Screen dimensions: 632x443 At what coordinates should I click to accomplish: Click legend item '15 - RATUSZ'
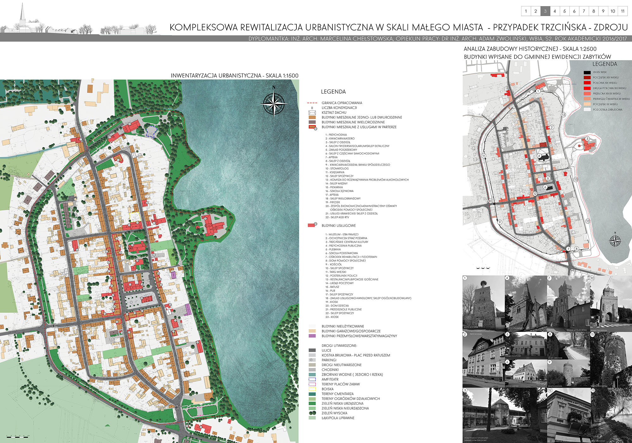[332, 287]
